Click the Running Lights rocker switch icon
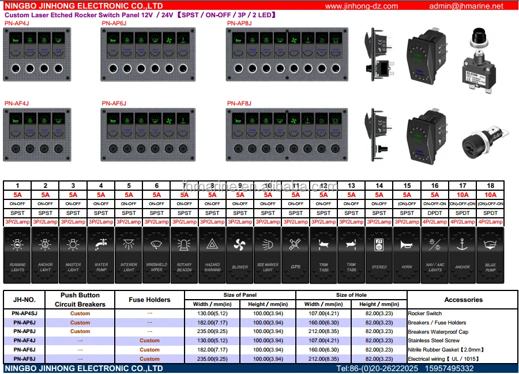This screenshot has height=374, width=519. 17,245
